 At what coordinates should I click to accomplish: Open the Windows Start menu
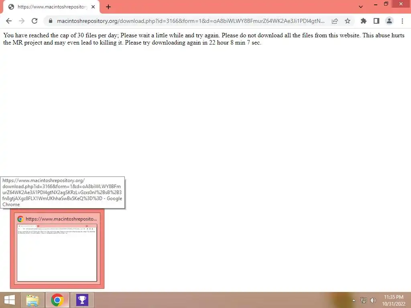coord(10,300)
